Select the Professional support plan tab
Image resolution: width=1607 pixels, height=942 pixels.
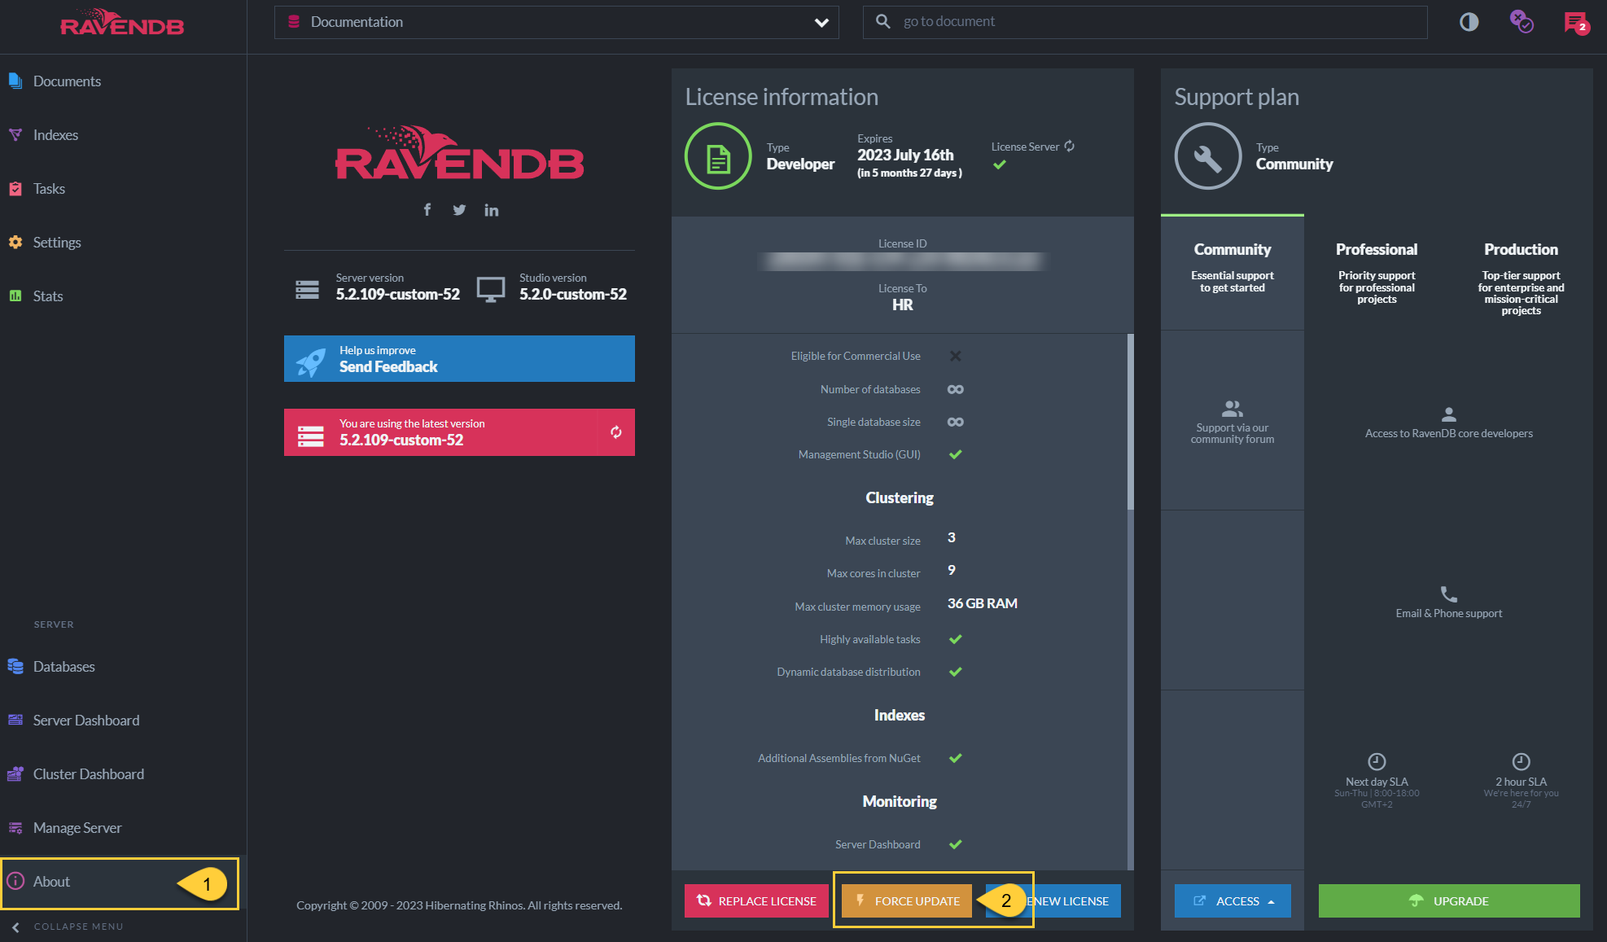(1377, 273)
